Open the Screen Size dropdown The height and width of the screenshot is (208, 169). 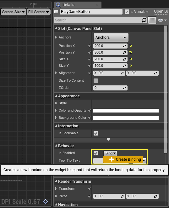point(14,12)
